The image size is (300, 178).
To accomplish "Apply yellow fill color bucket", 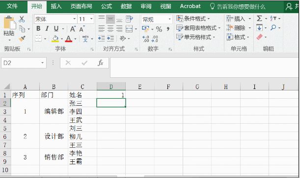I will coord(55,39).
